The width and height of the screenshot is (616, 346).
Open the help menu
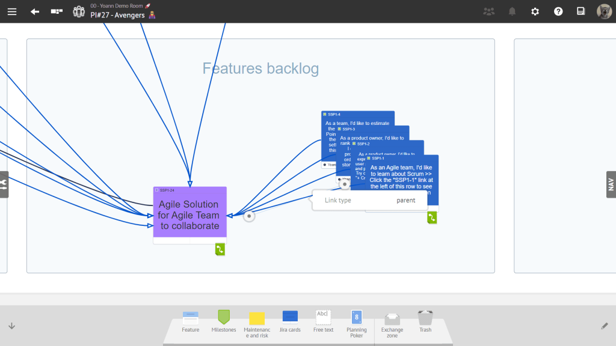(558, 11)
